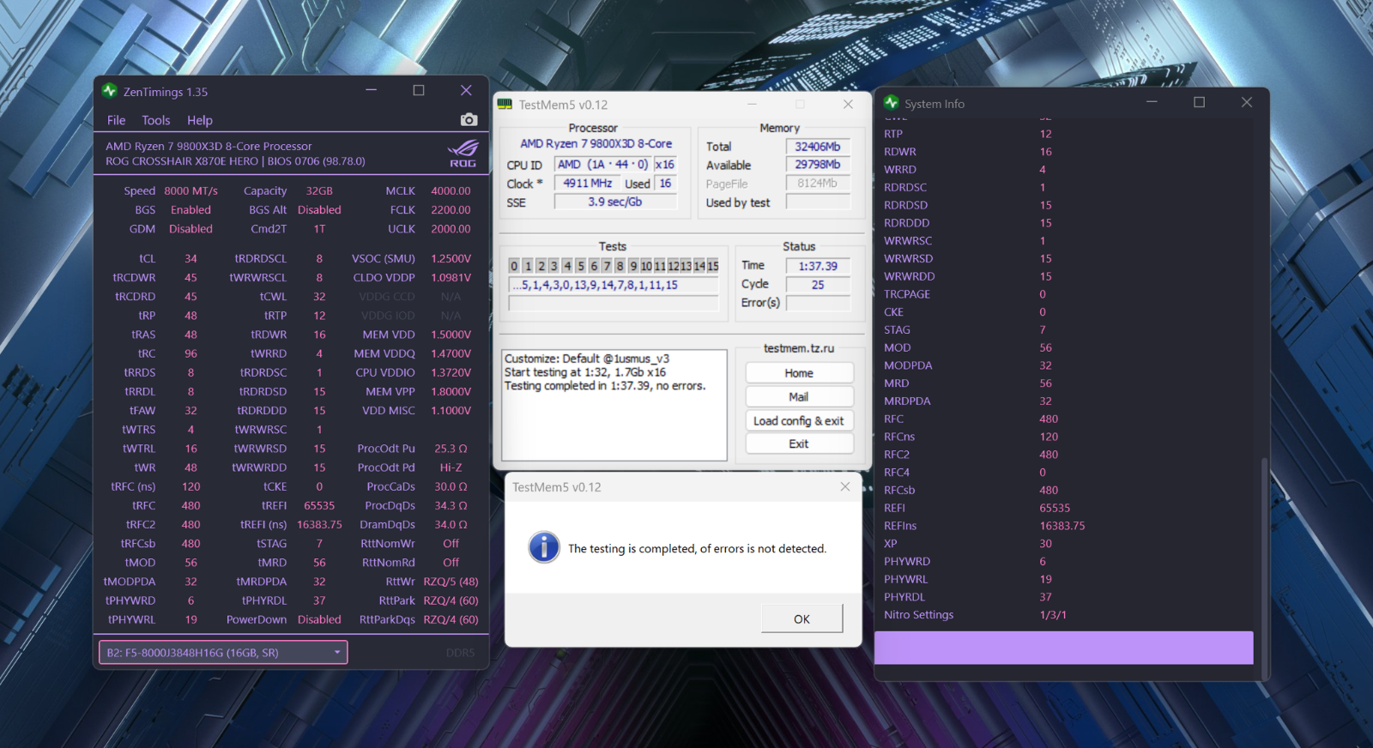Image resolution: width=1373 pixels, height=748 pixels.
Task: Click the "AMD Ryzen 7 9800X3D 8-Core Processor" text in ZenTimings
Action: tap(209, 147)
